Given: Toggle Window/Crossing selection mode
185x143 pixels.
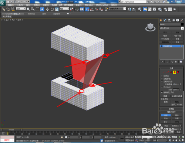Looking at the screenshot, I should (x=42, y=9).
